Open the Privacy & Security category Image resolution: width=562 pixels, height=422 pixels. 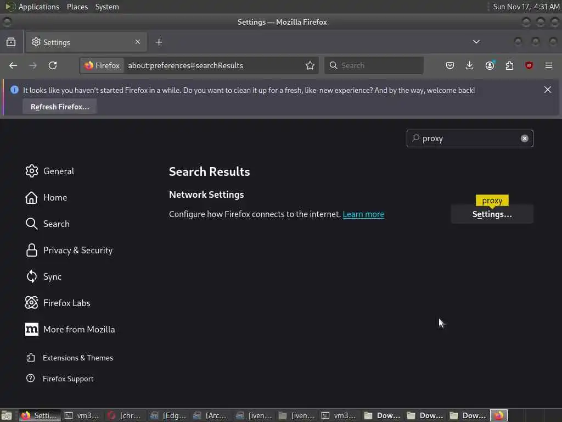pyautogui.click(x=69, y=251)
